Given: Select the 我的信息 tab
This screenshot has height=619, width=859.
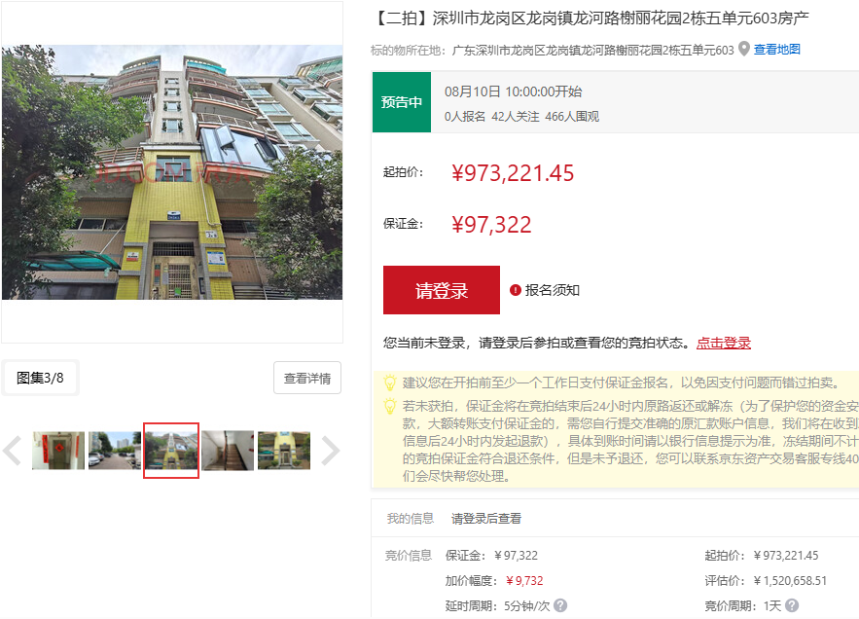Looking at the screenshot, I should (x=410, y=519).
